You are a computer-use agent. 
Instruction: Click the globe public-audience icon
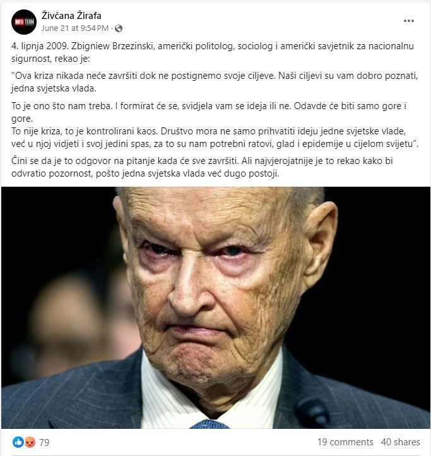pos(119,28)
